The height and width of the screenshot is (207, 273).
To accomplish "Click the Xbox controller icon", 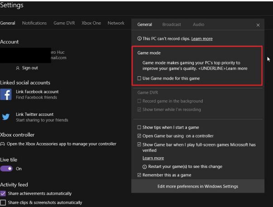I will 3,144.
